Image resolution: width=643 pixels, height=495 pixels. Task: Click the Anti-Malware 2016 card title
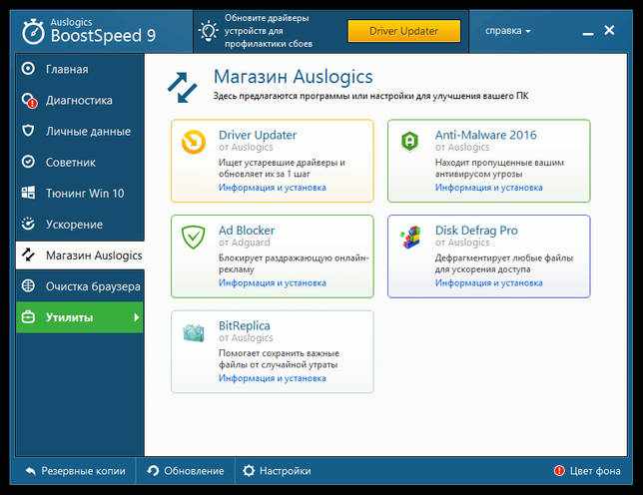486,135
